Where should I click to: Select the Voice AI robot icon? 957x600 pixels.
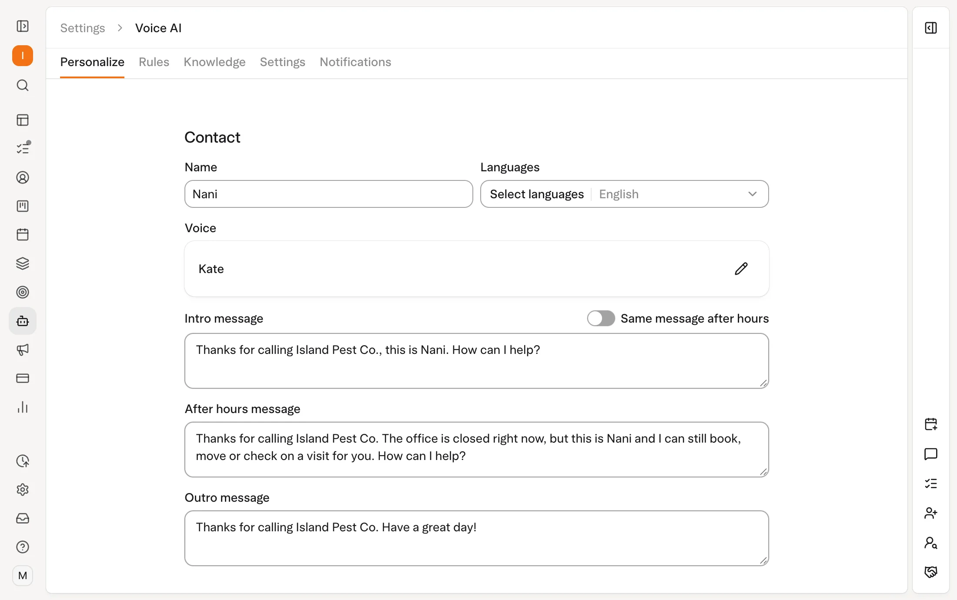[23, 321]
